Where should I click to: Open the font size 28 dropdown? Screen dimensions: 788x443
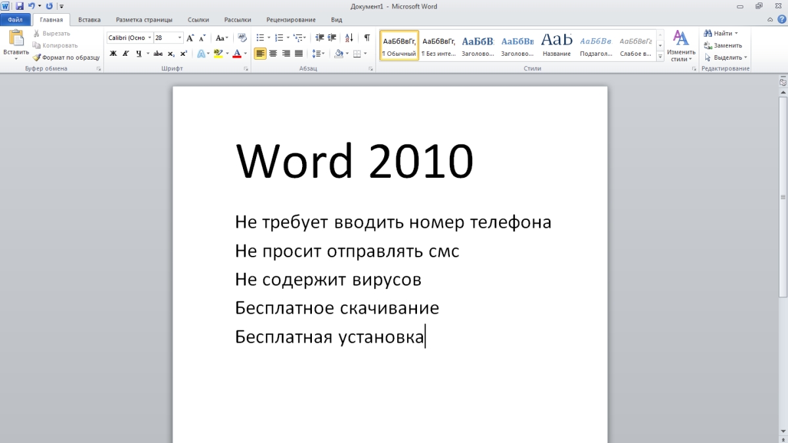click(179, 38)
